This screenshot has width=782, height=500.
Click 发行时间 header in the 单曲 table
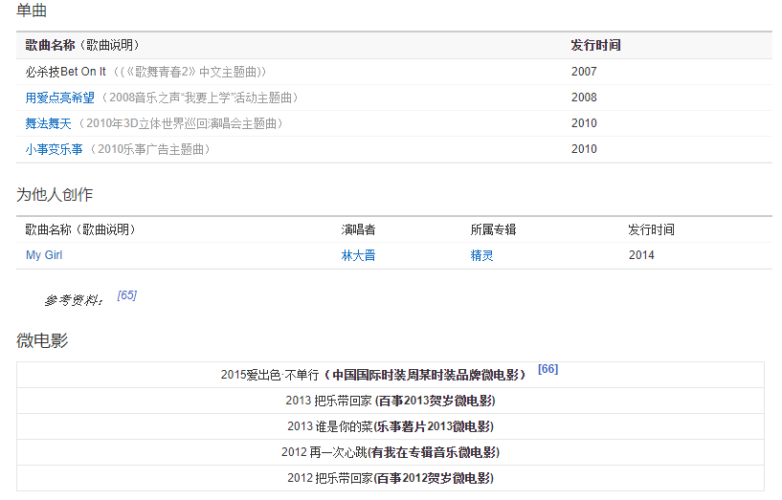(595, 45)
